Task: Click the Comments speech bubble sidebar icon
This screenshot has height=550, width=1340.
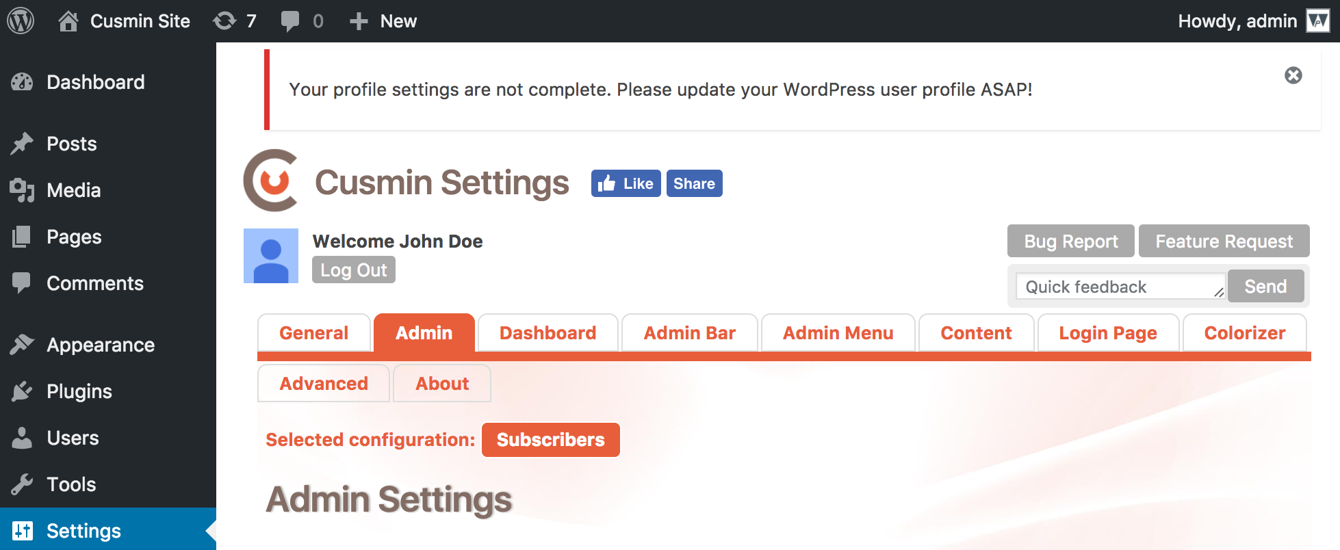Action: point(22,283)
